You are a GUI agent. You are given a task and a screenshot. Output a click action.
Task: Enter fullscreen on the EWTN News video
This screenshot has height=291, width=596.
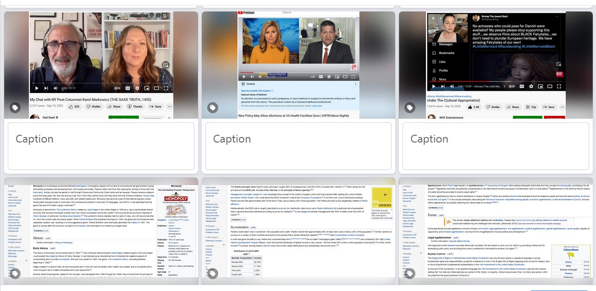click(x=353, y=77)
